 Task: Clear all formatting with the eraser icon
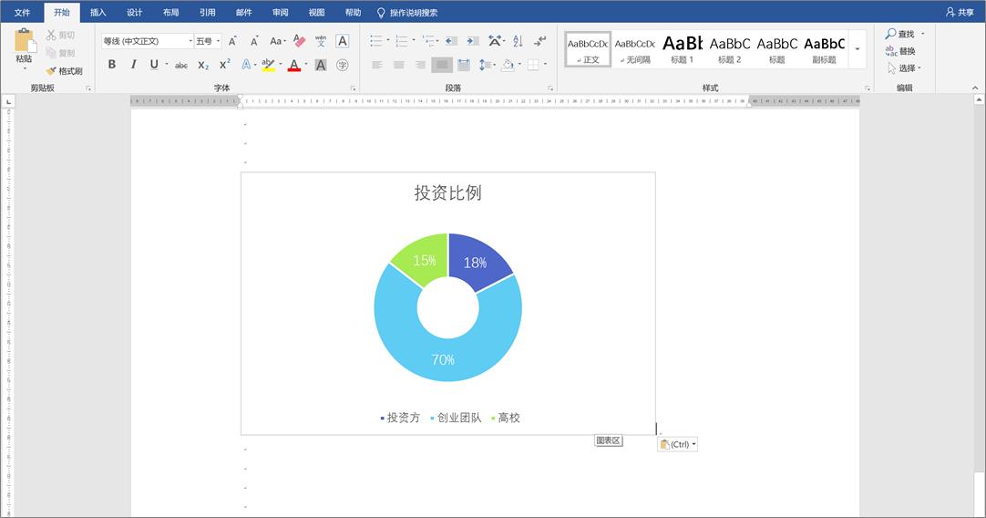pos(299,41)
